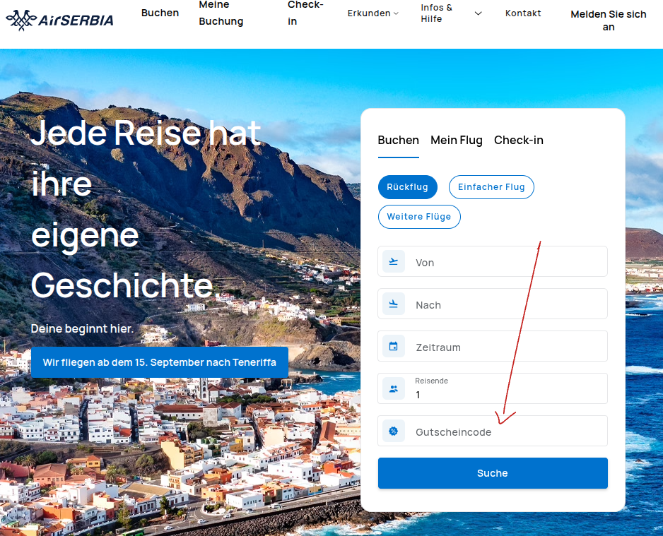Click Melden Sie sich an
Image resolution: width=663 pixels, height=536 pixels.
point(608,20)
